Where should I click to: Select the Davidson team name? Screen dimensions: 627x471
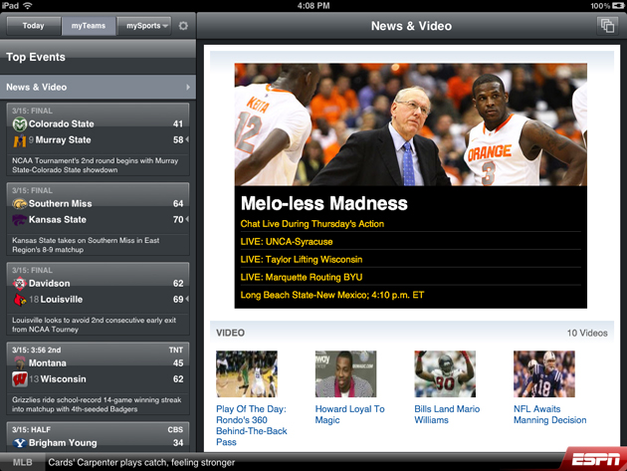pos(49,284)
